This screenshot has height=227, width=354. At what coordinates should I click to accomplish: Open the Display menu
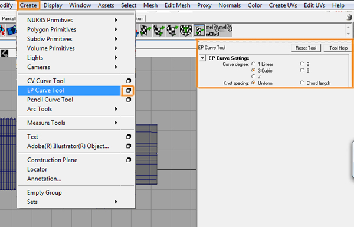pos(53,5)
